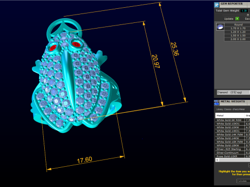The height and width of the screenshot is (187, 250).
Task: Click the Metal column header
Action: [230, 115]
